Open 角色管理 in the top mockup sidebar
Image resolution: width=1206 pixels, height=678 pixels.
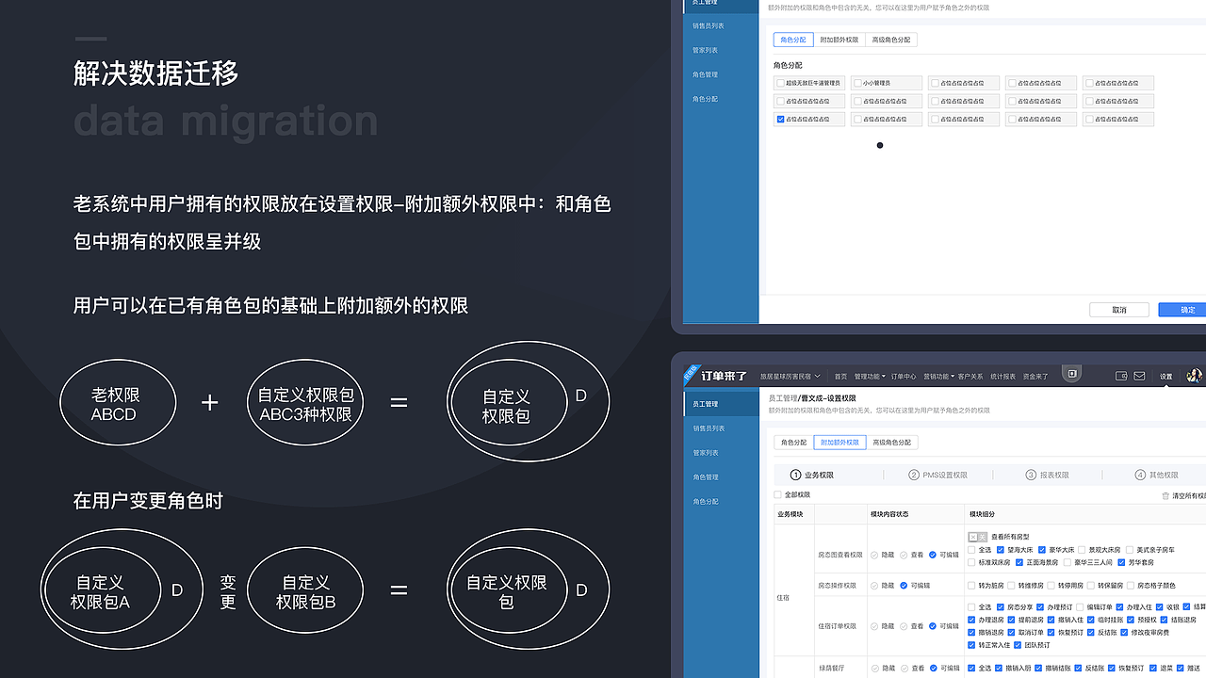click(x=705, y=74)
